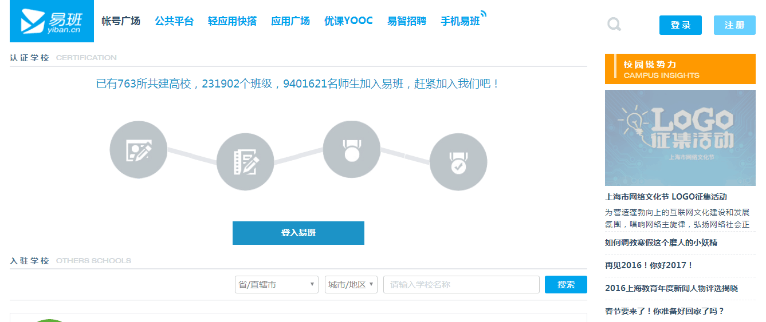
Task: Open article 再见2016！你好2017！
Action: pyautogui.click(x=649, y=265)
